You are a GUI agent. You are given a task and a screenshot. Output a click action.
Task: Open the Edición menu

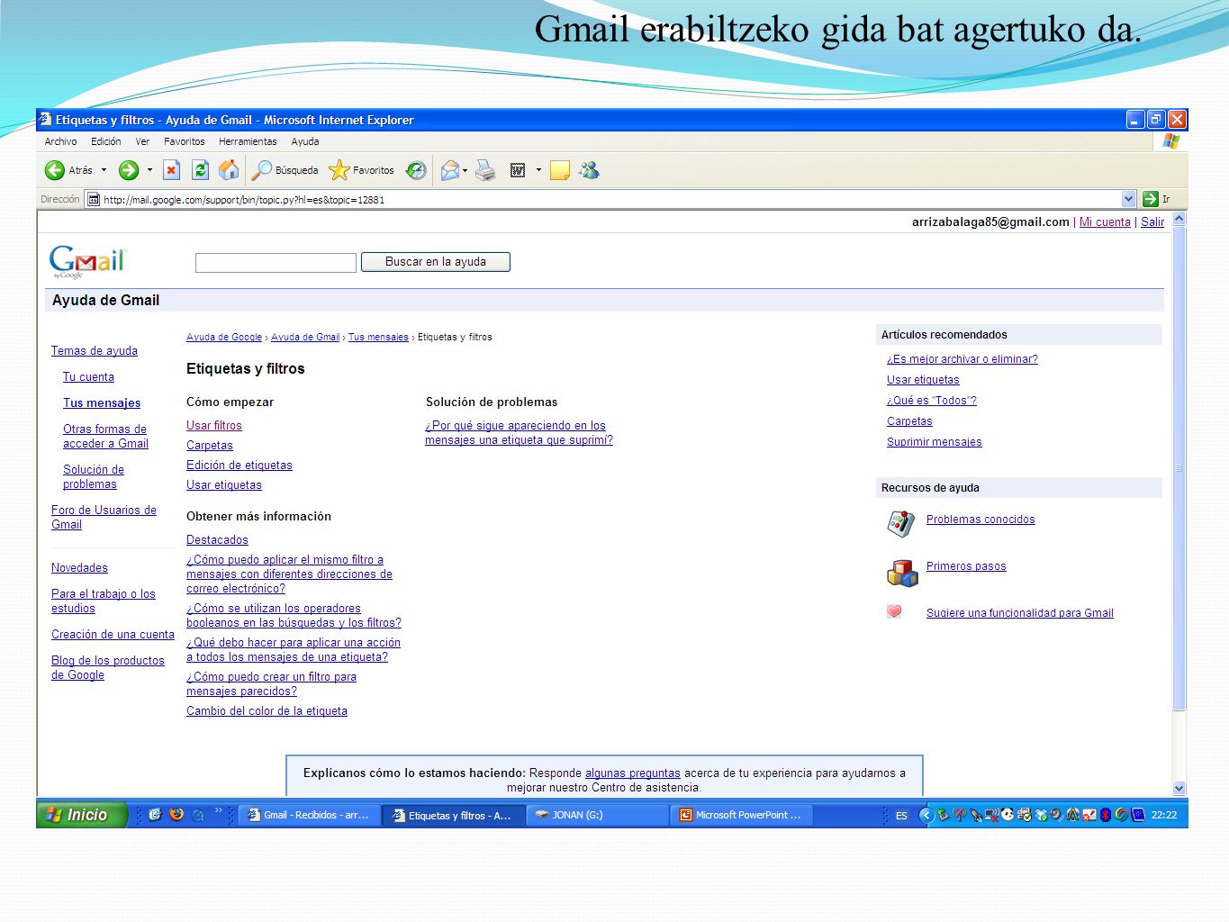[x=105, y=141]
